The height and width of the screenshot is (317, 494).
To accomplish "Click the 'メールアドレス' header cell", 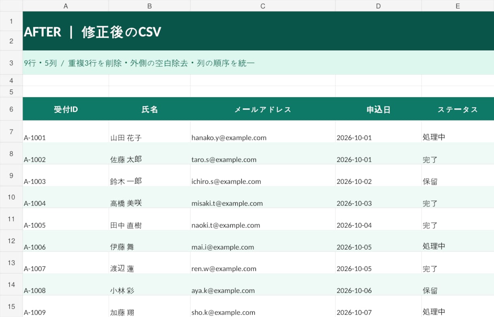I will 263,109.
